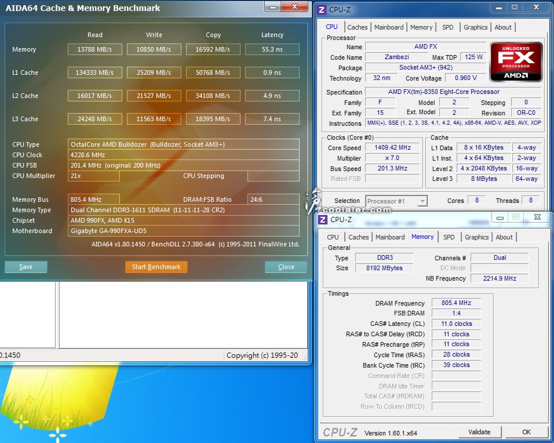This screenshot has height=443, width=554.
Task: Select SPD tab in lower CPU-Z window
Action: coord(449,237)
